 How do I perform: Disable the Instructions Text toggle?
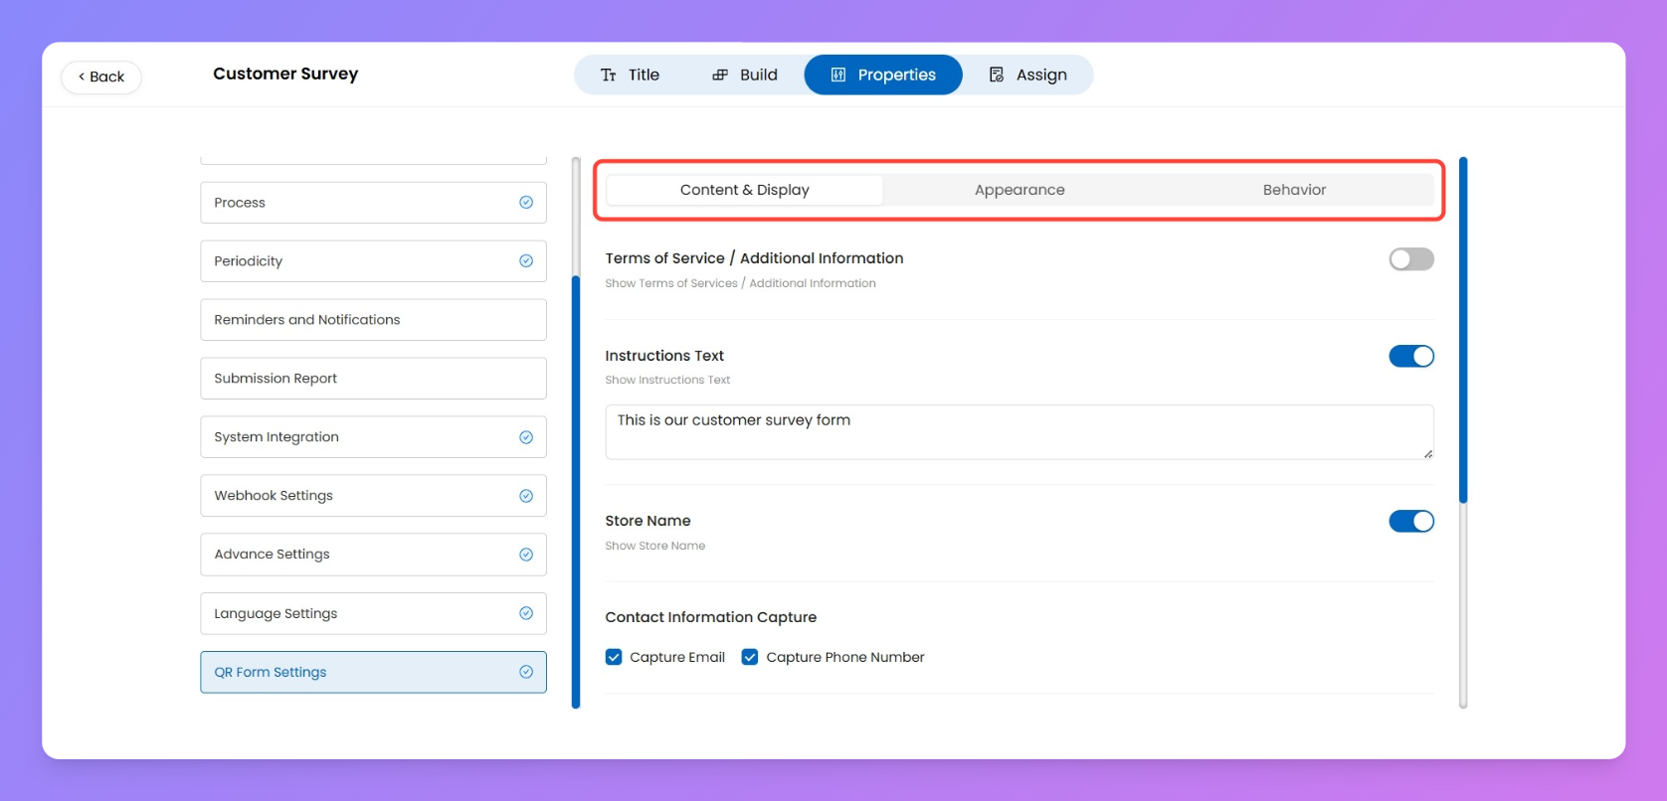pyautogui.click(x=1410, y=356)
